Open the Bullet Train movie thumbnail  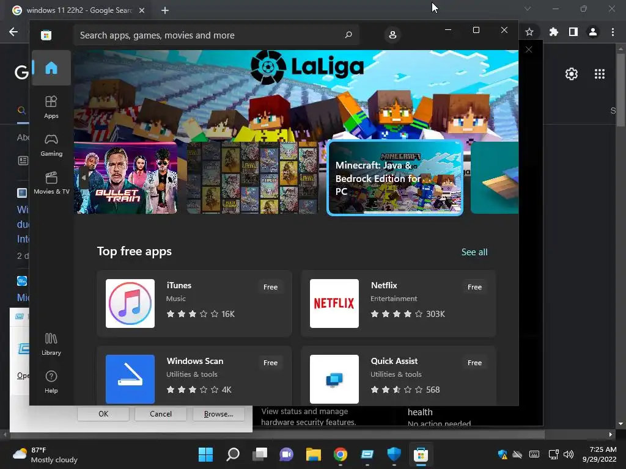pos(125,178)
